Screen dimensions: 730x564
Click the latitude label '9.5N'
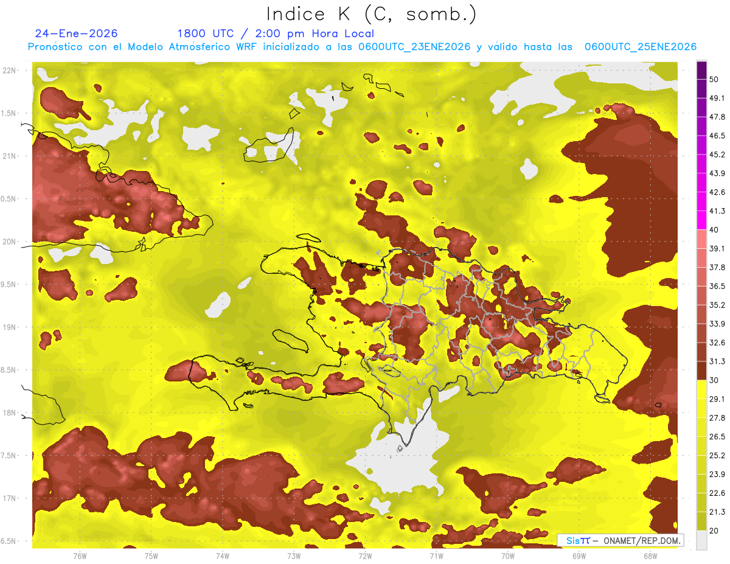point(9,284)
